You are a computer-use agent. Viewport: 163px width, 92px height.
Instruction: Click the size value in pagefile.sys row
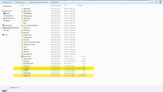point(81,76)
